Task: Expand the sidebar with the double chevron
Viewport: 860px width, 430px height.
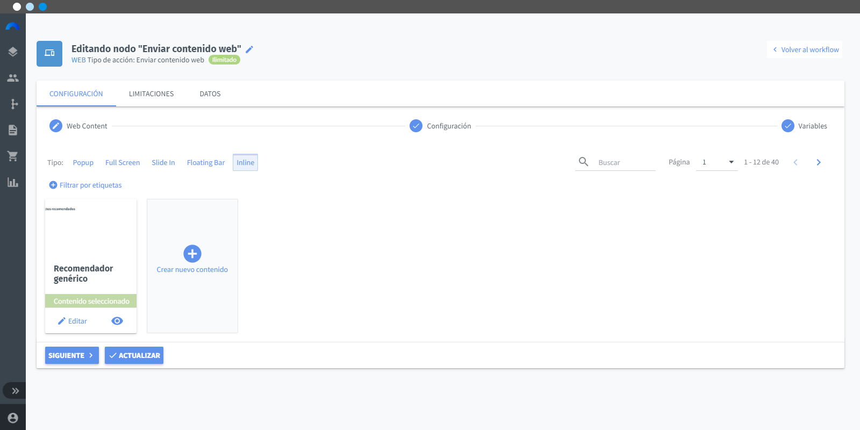Action: (x=15, y=391)
